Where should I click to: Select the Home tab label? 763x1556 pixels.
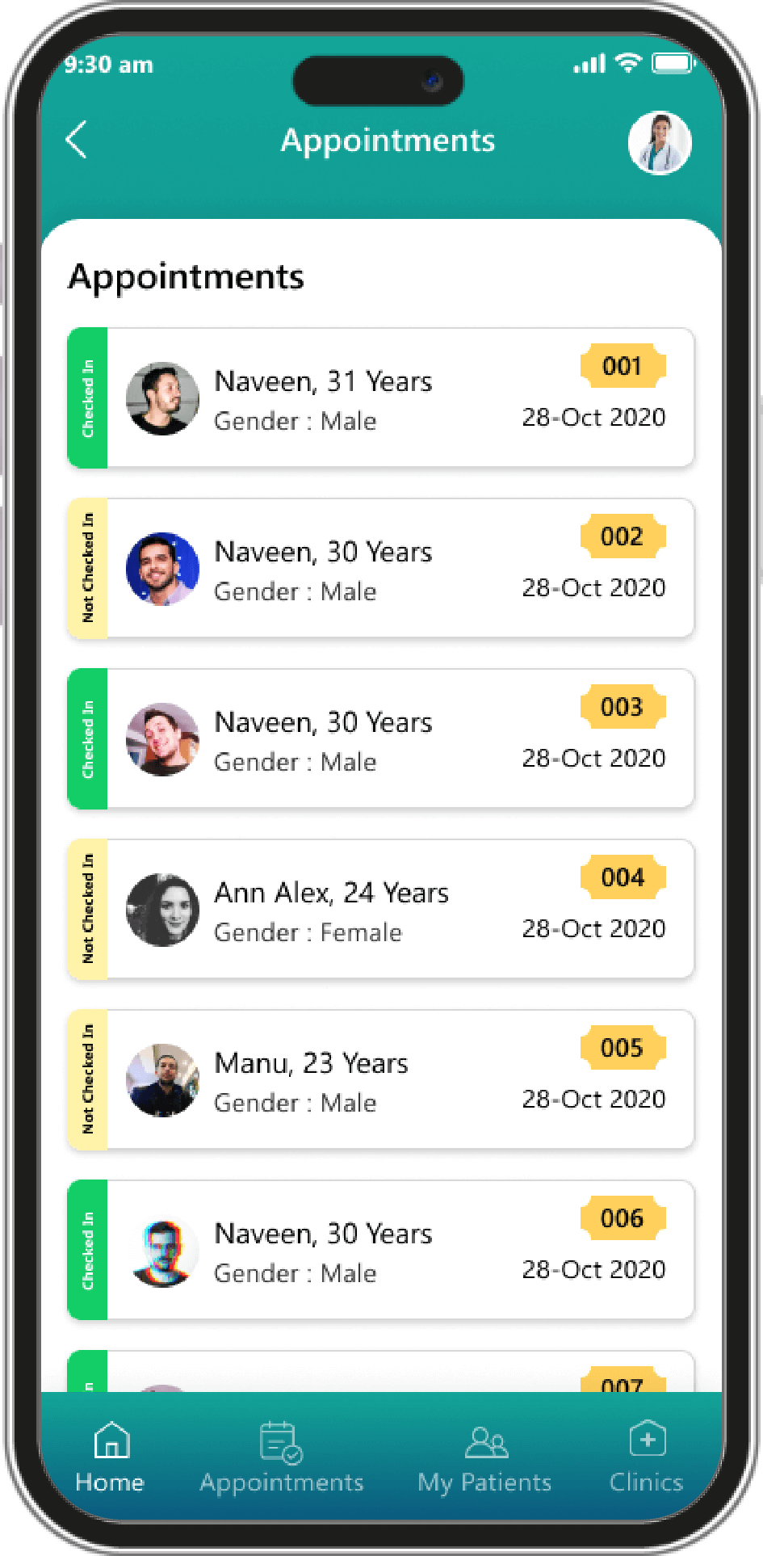(x=110, y=1482)
